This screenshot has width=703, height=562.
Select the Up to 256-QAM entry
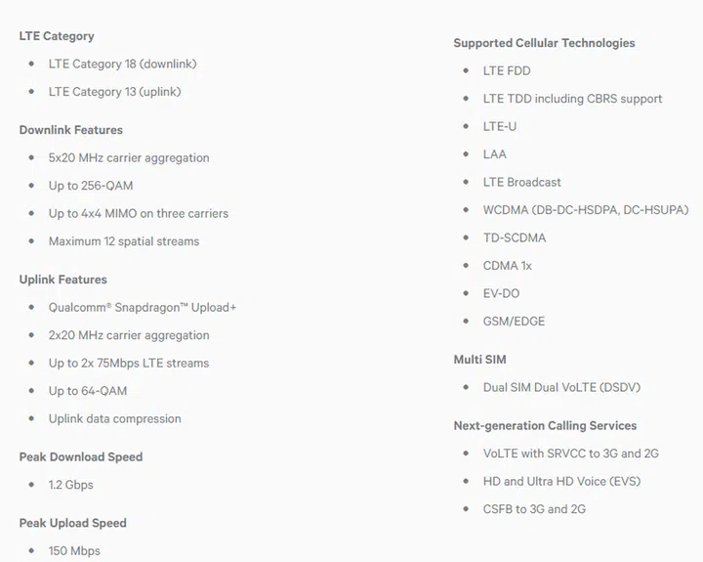tap(91, 186)
